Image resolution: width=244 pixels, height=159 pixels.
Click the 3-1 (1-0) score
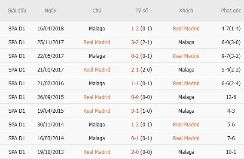tap(141, 111)
